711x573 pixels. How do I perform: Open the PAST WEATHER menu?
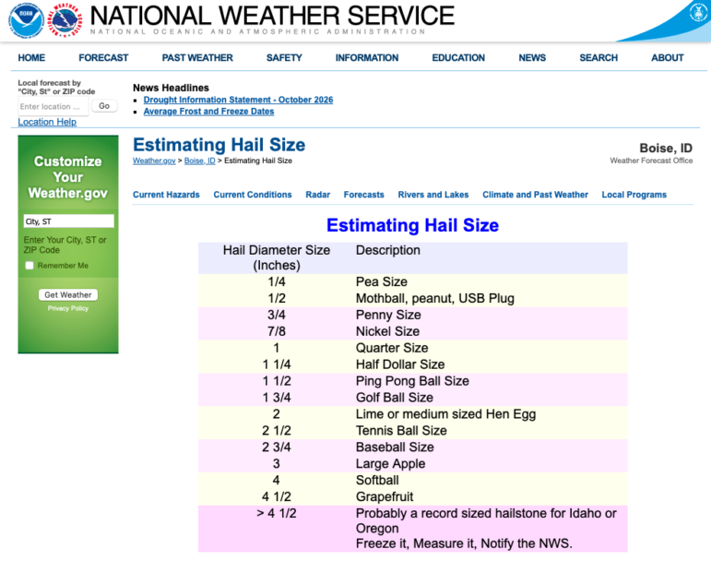click(x=197, y=57)
